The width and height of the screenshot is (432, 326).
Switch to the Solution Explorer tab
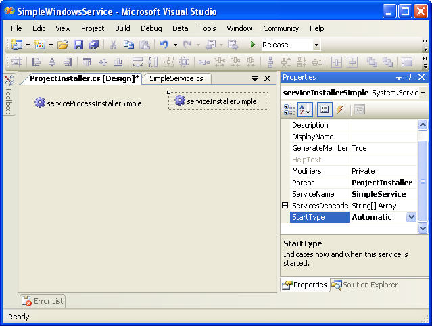pos(365,285)
